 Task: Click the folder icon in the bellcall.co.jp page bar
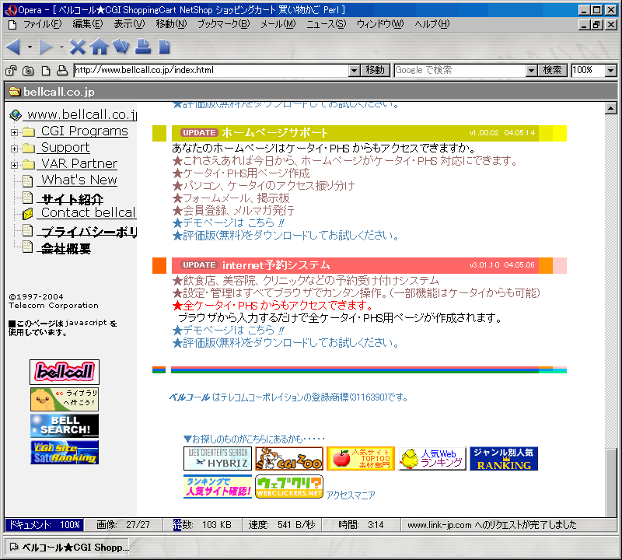[15, 92]
